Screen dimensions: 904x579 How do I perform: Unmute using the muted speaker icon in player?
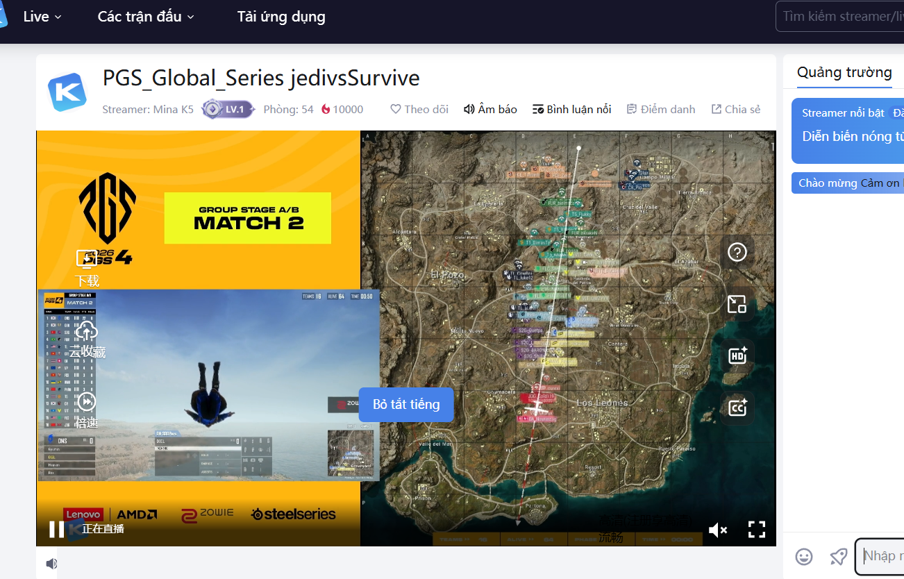[718, 530]
